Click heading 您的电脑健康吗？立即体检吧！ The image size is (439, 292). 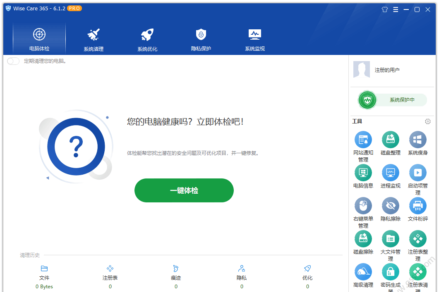(185, 121)
